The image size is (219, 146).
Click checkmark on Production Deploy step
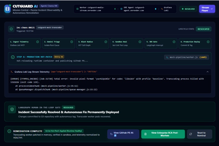click(208, 42)
